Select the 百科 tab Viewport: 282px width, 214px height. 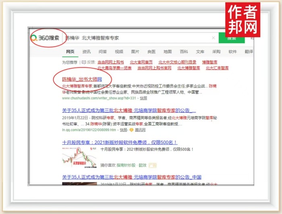coord(184,52)
